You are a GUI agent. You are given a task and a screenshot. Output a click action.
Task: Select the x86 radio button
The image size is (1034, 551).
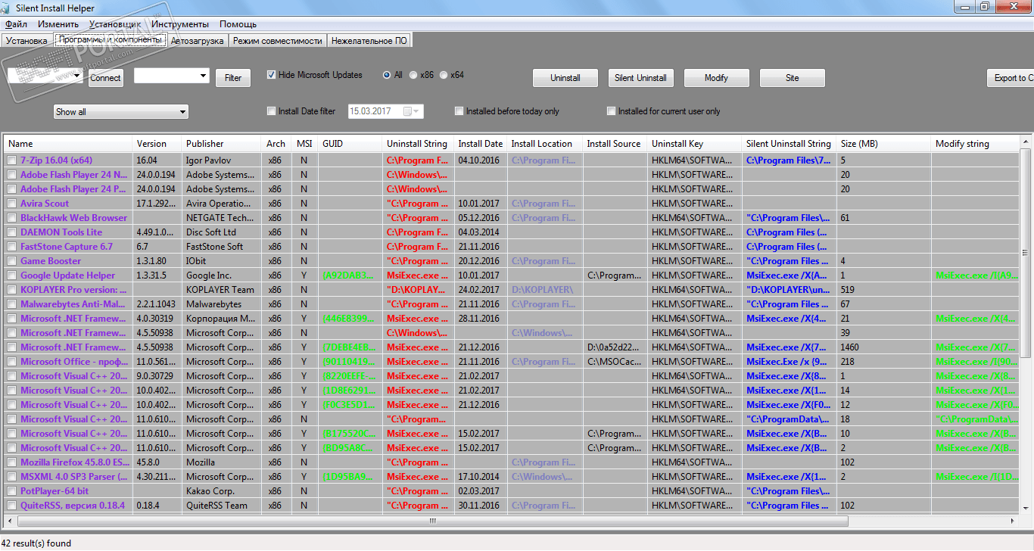click(x=413, y=75)
